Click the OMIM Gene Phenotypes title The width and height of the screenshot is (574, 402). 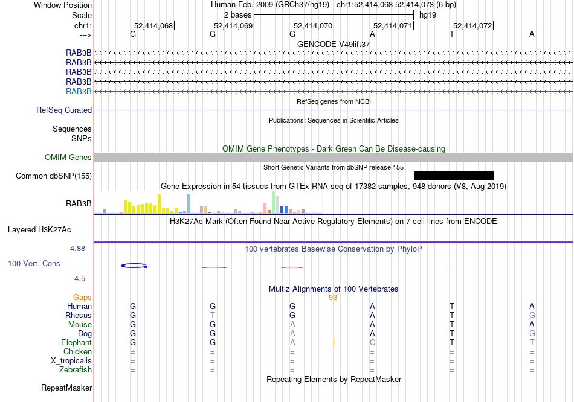click(334, 149)
